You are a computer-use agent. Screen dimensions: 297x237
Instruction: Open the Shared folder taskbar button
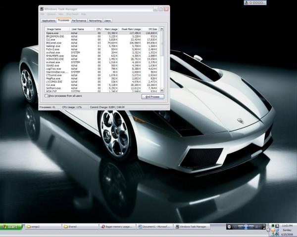(x=80, y=227)
